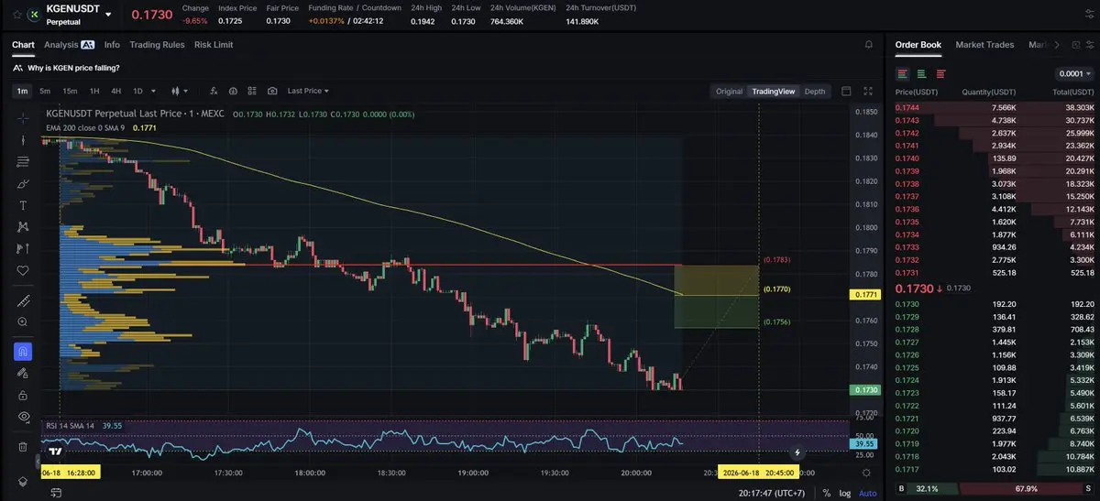Toggle visibility of drawings with eye icon
1100x501 pixels.
coord(23,417)
